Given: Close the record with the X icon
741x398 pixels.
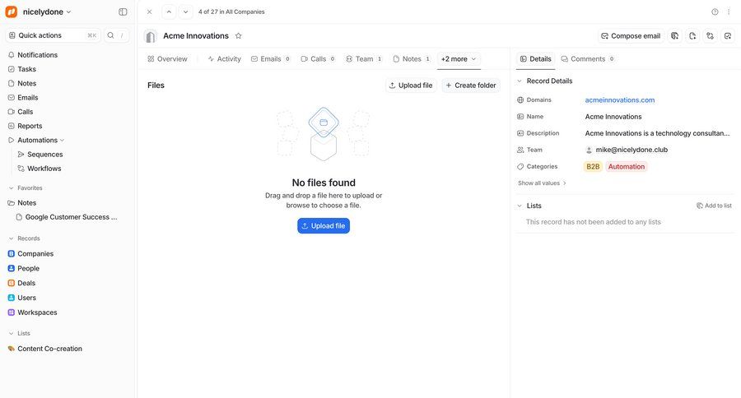Looking at the screenshot, I should [x=149, y=12].
